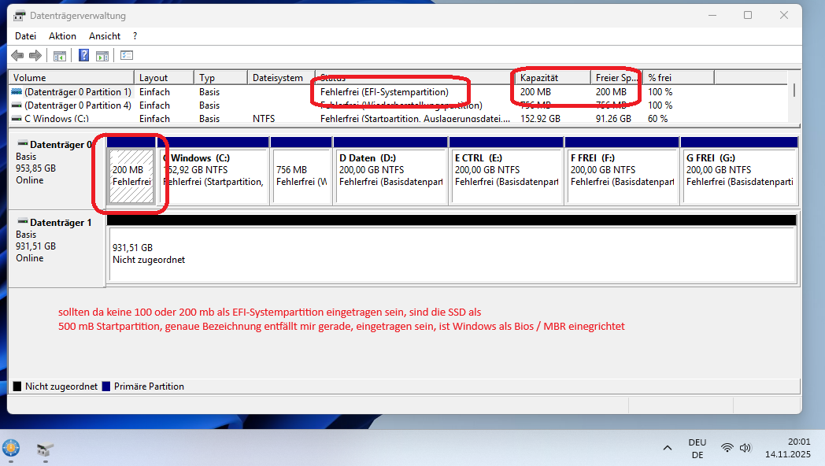Select the C Windows (C:) volume row

click(400, 118)
